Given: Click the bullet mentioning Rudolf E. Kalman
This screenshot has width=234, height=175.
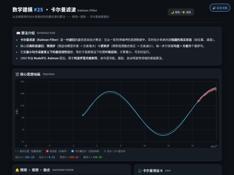Looking at the screenshot, I should (90, 58).
